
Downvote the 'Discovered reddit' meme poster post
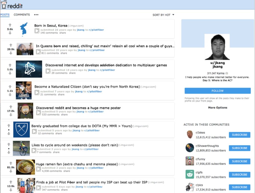[11, 115]
